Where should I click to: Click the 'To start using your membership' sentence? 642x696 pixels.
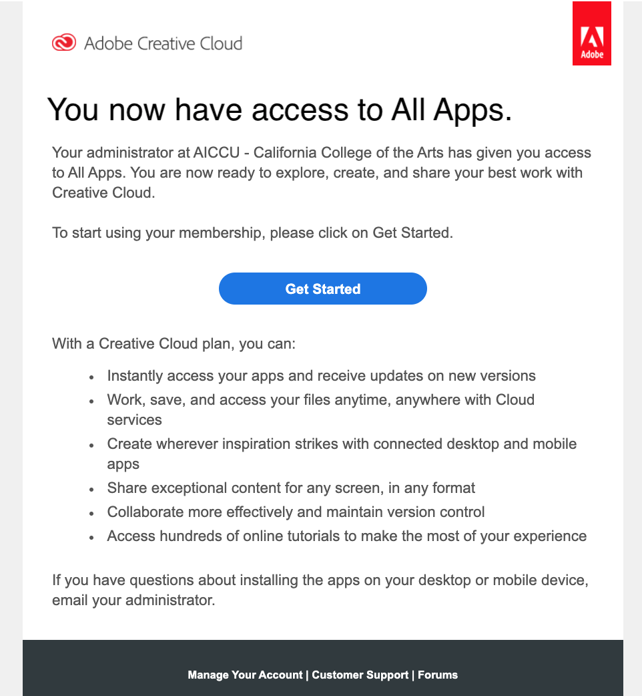coord(253,232)
